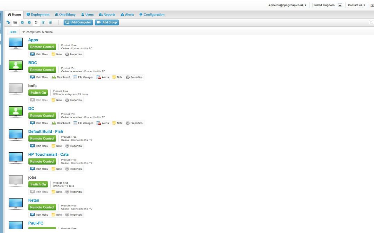Click the monitor icon for HP Touchsmart - Cats

tap(16, 158)
